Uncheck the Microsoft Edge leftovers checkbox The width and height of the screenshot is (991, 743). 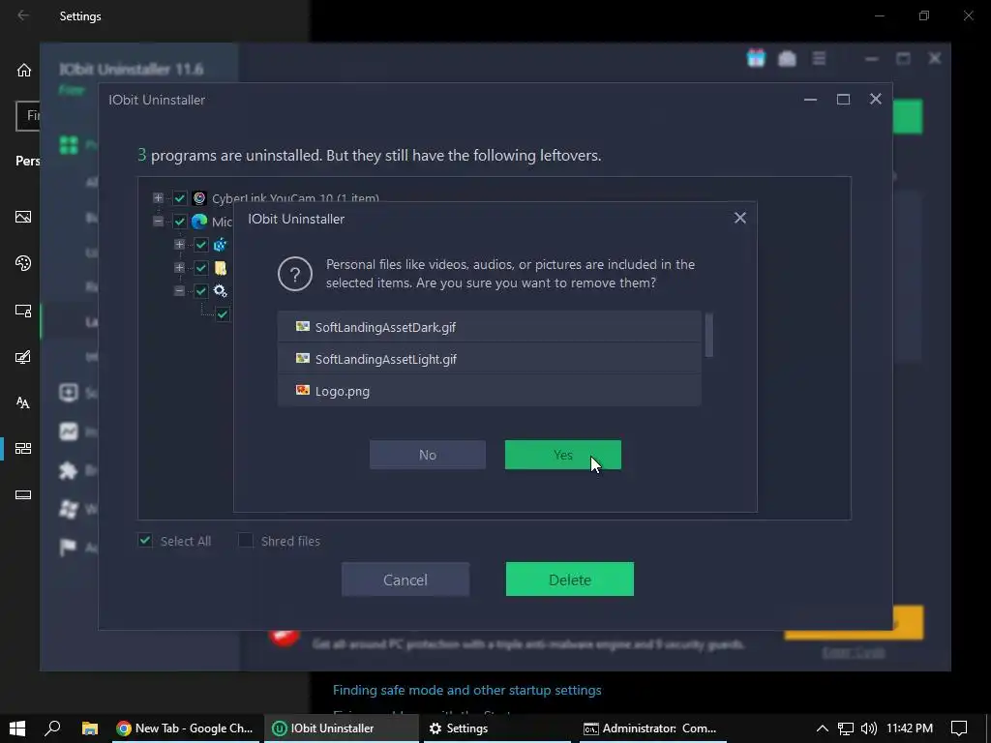[179, 222]
